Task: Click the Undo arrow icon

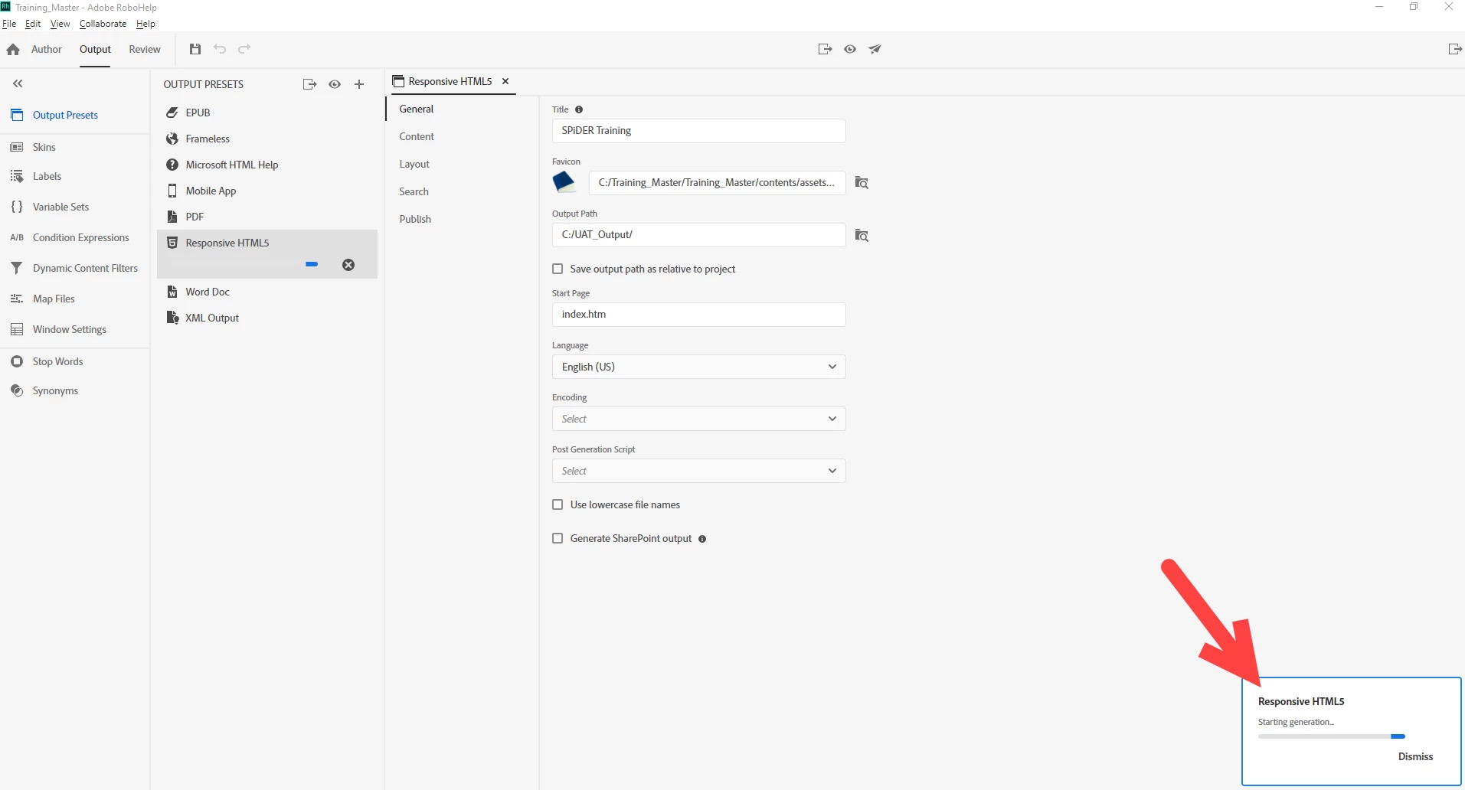Action: point(220,49)
